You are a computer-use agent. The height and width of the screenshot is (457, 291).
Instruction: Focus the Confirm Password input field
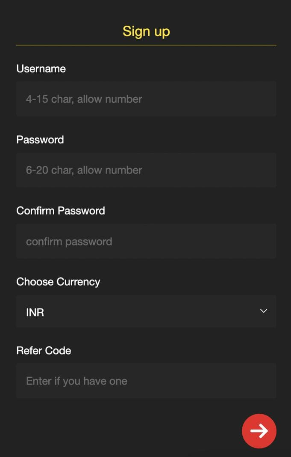point(146,241)
